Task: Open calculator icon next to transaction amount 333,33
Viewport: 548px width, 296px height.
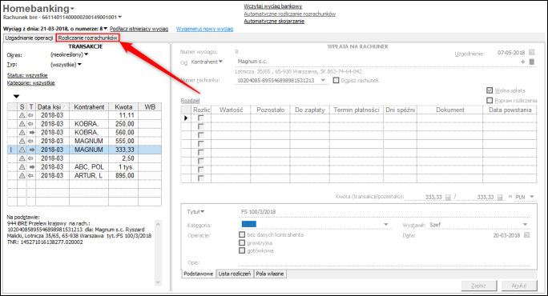Action: click(x=448, y=198)
